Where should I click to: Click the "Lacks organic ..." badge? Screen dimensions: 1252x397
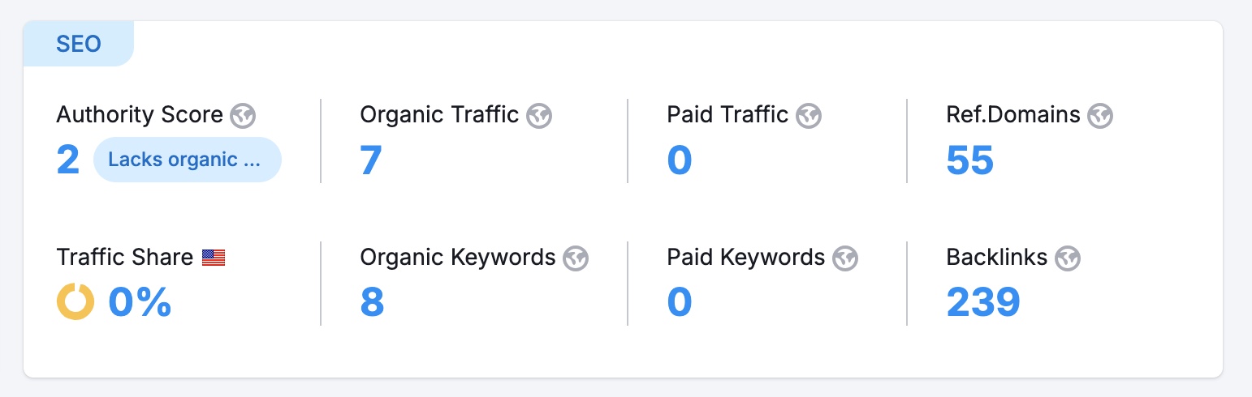pyautogui.click(x=187, y=160)
